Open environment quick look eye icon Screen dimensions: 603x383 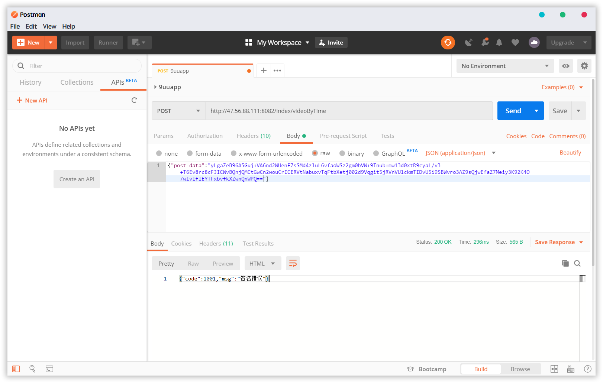(565, 66)
